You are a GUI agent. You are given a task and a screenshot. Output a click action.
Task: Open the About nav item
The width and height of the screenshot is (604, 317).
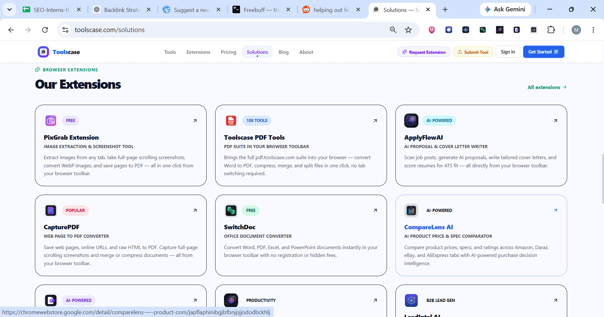tap(306, 52)
